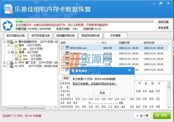
Task: Click the folder icon next to wmv
Action: click(20, 59)
